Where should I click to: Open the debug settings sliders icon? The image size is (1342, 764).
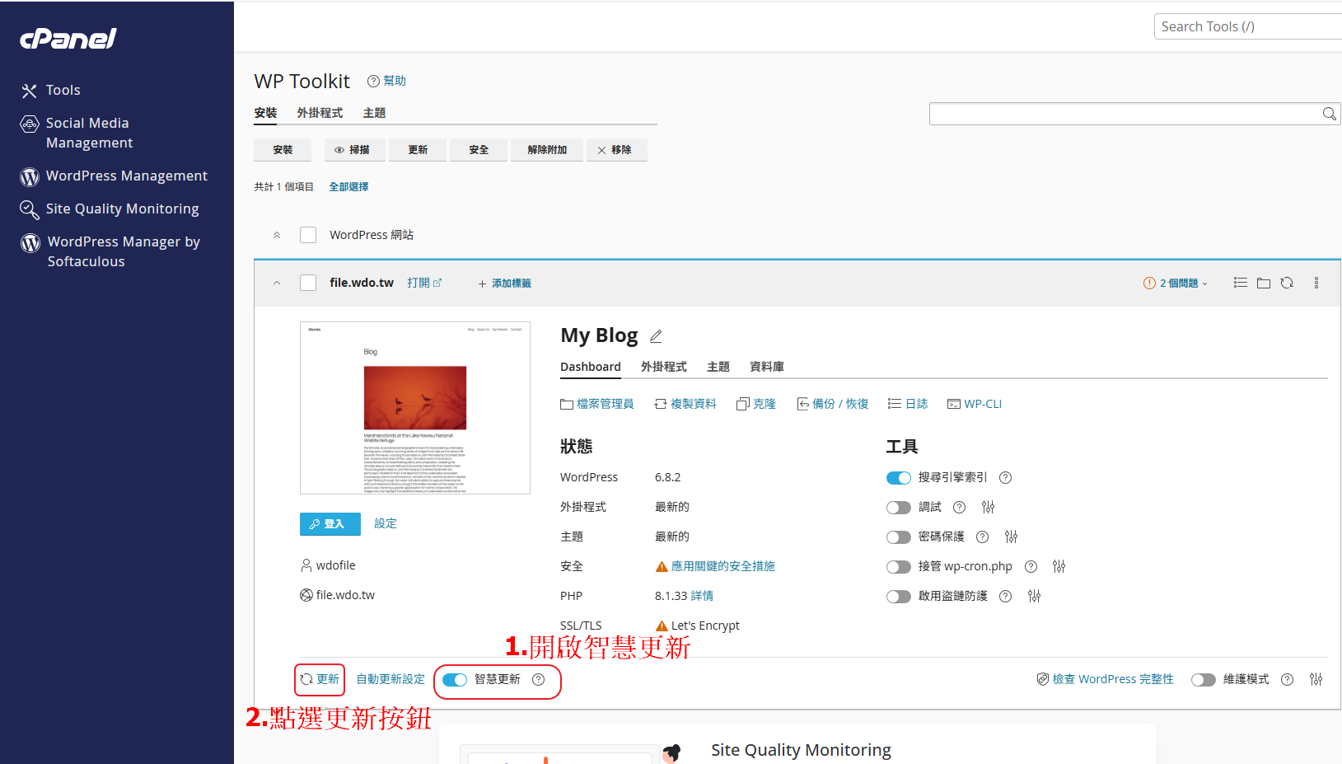[988, 507]
